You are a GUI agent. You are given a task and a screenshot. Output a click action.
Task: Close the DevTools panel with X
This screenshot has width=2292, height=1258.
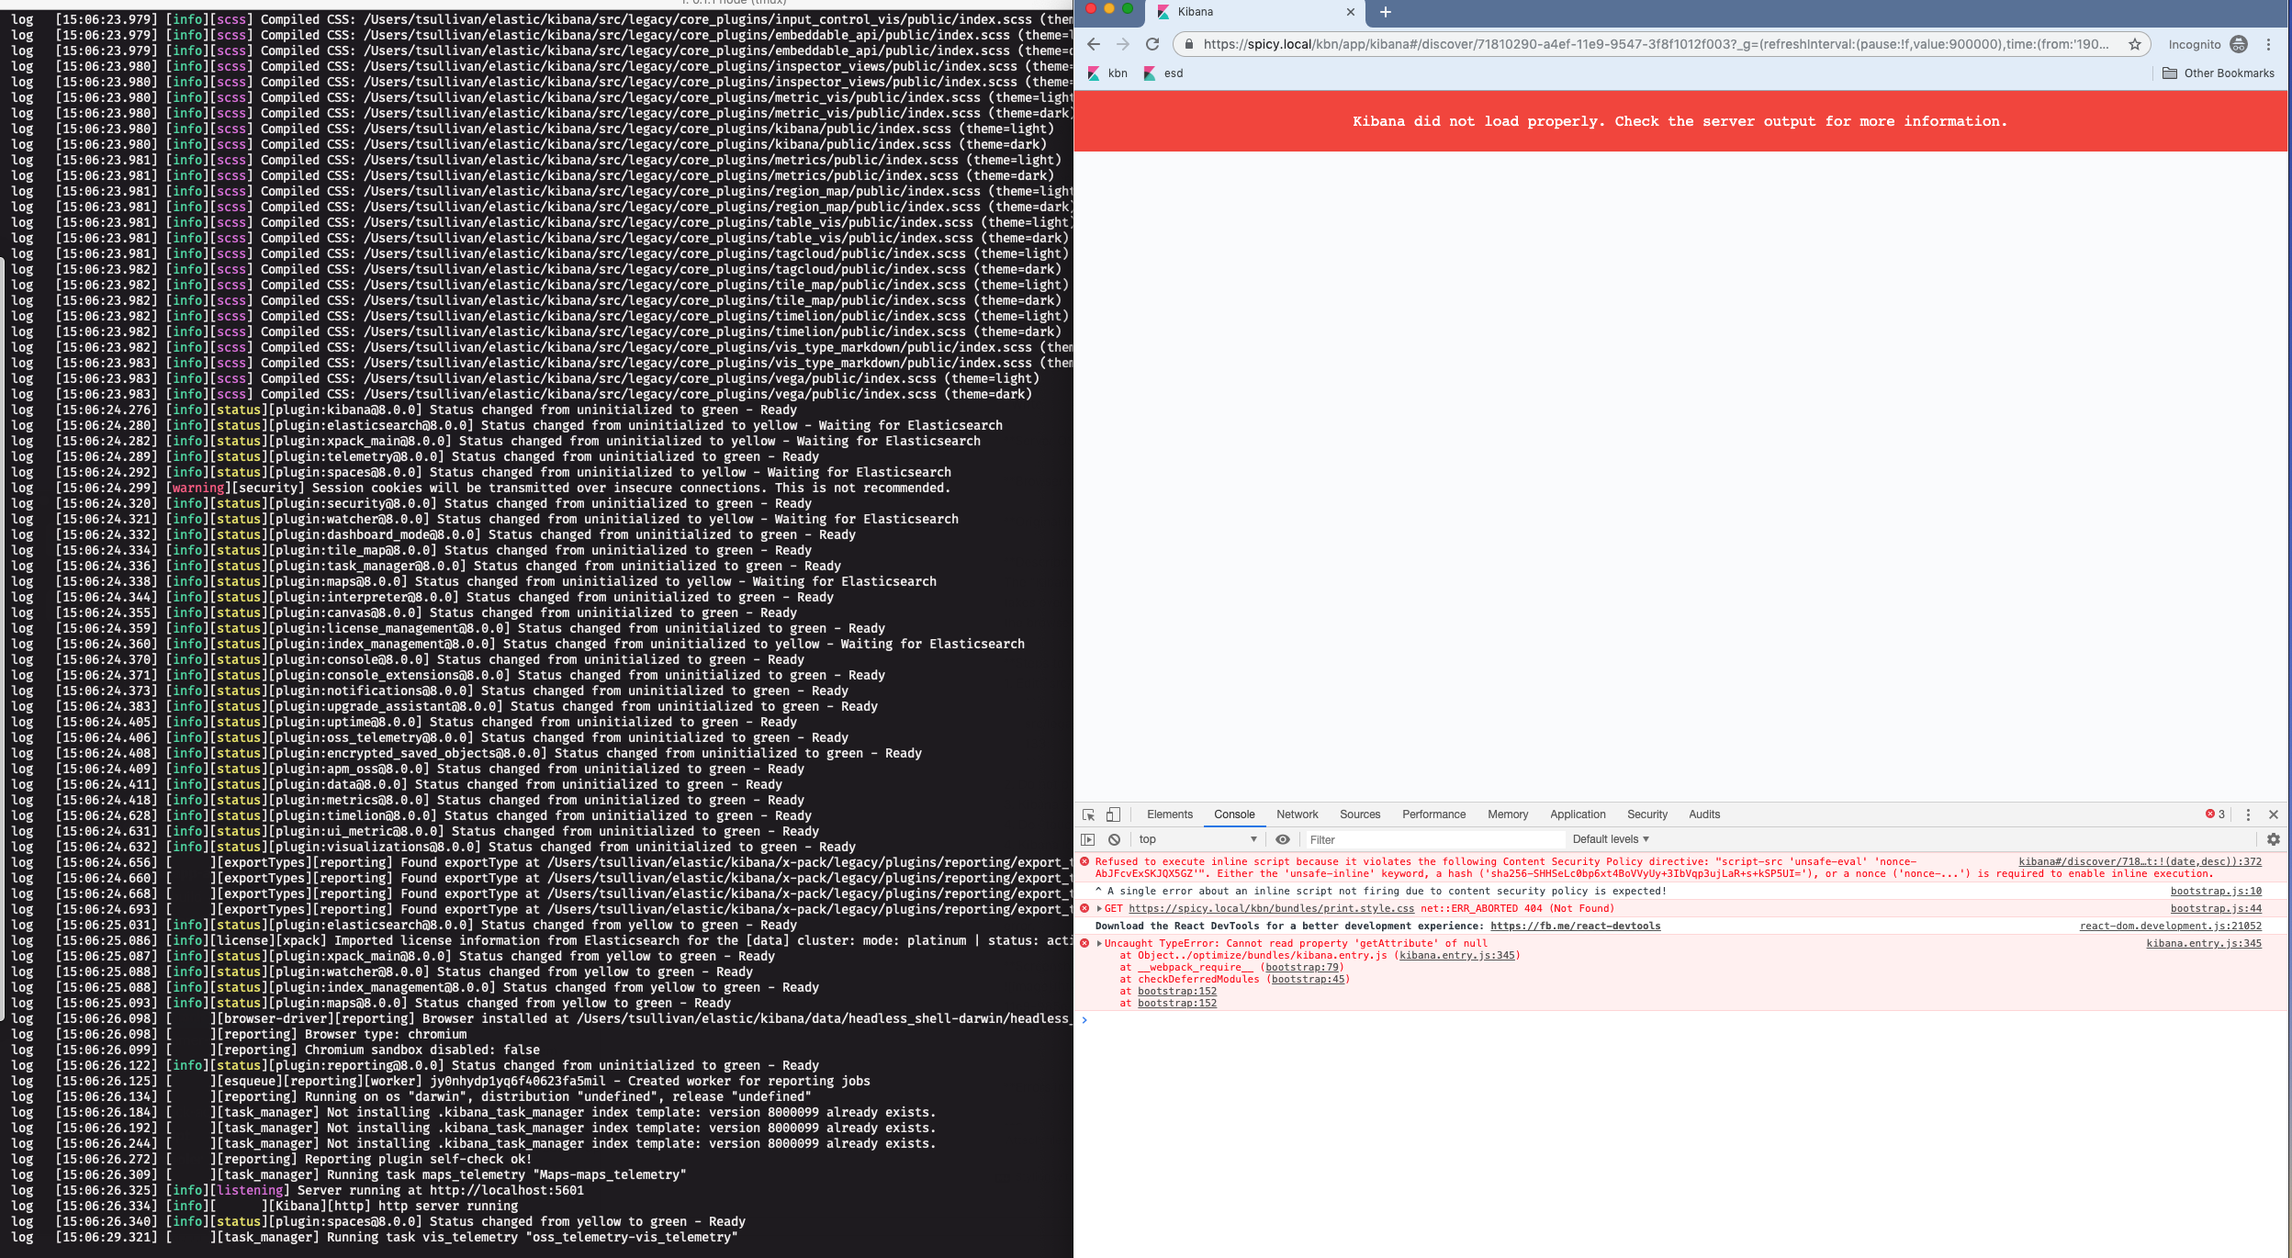(2274, 814)
